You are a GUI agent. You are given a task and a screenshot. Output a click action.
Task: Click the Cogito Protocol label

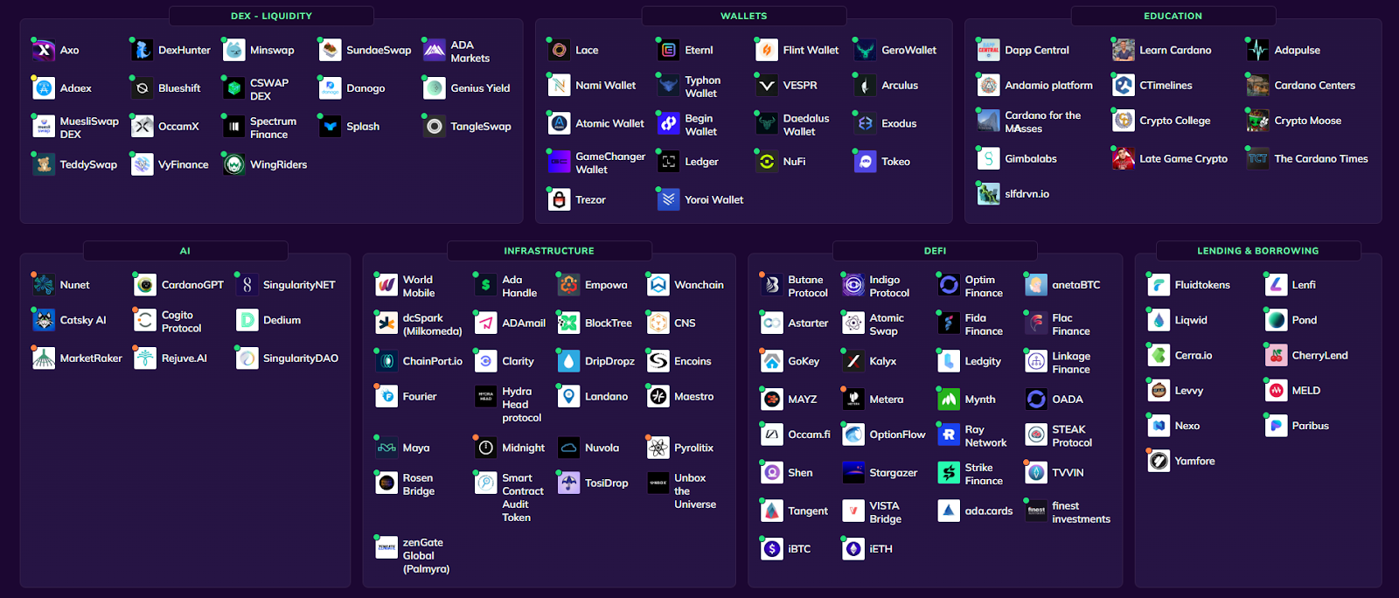coord(181,322)
